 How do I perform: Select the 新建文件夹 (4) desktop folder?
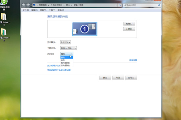click(x=4, y=19)
